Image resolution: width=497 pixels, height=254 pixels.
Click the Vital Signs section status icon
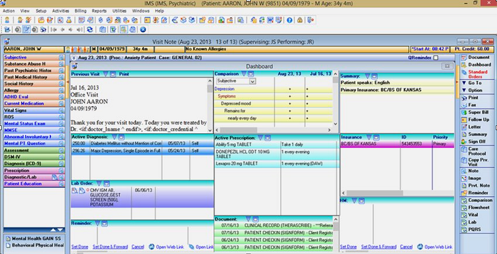[61, 110]
